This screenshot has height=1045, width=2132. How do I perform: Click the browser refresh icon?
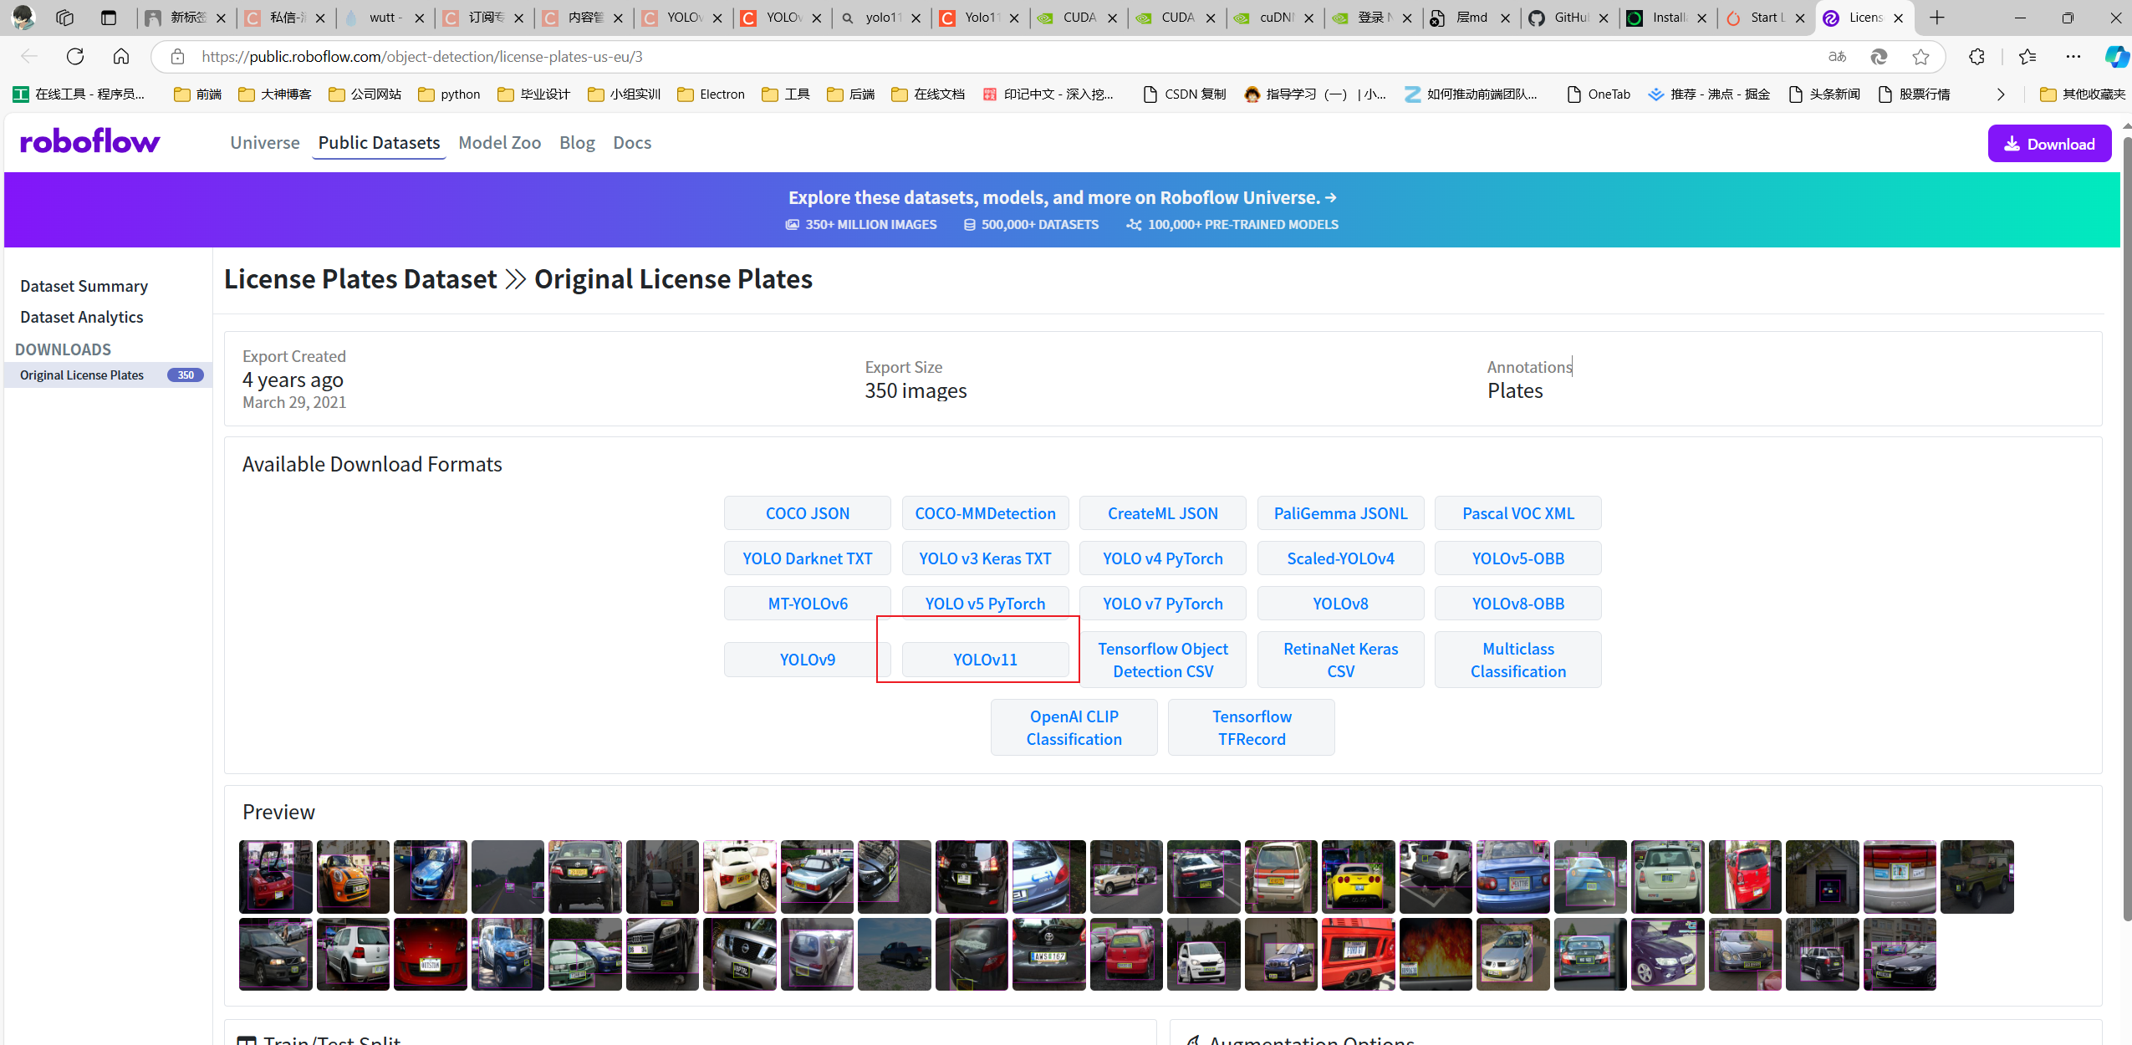[75, 57]
